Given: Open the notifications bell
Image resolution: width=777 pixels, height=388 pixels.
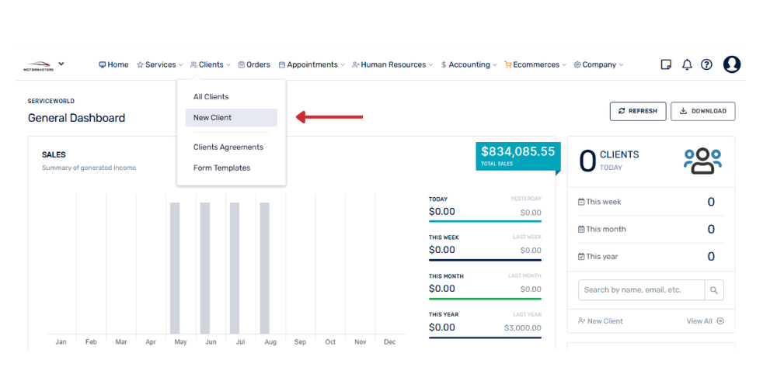Looking at the screenshot, I should click(687, 64).
